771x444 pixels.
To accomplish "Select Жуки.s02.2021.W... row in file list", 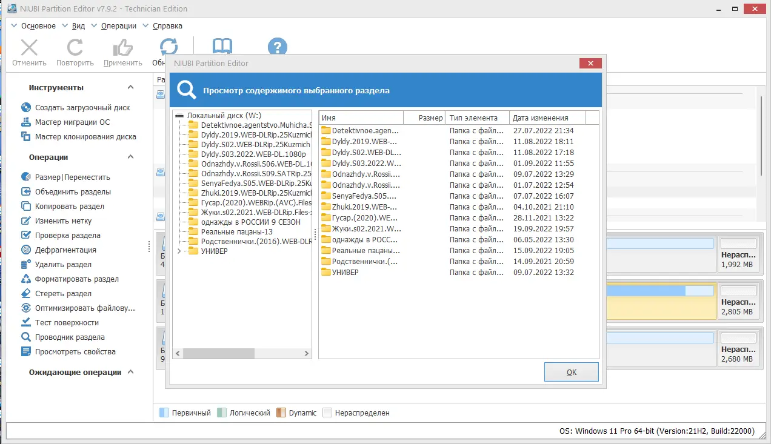I will click(x=459, y=229).
